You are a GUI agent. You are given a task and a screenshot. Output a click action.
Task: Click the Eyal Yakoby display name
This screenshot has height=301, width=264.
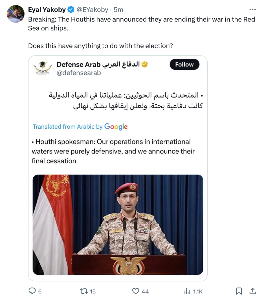point(47,10)
